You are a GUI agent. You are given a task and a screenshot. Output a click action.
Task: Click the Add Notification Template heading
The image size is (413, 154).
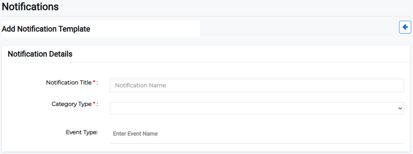tap(46, 29)
